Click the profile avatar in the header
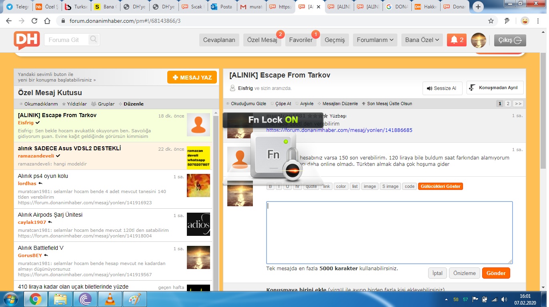549x307 pixels. (x=479, y=40)
